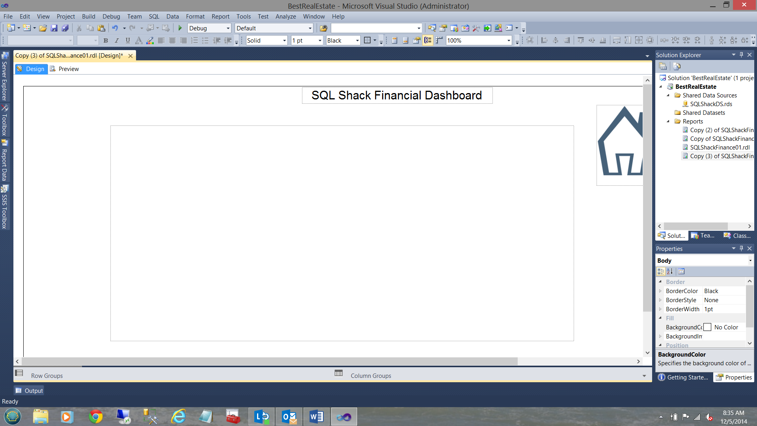
Task: Open the 100% zoom dropdown
Action: pyautogui.click(x=509, y=40)
